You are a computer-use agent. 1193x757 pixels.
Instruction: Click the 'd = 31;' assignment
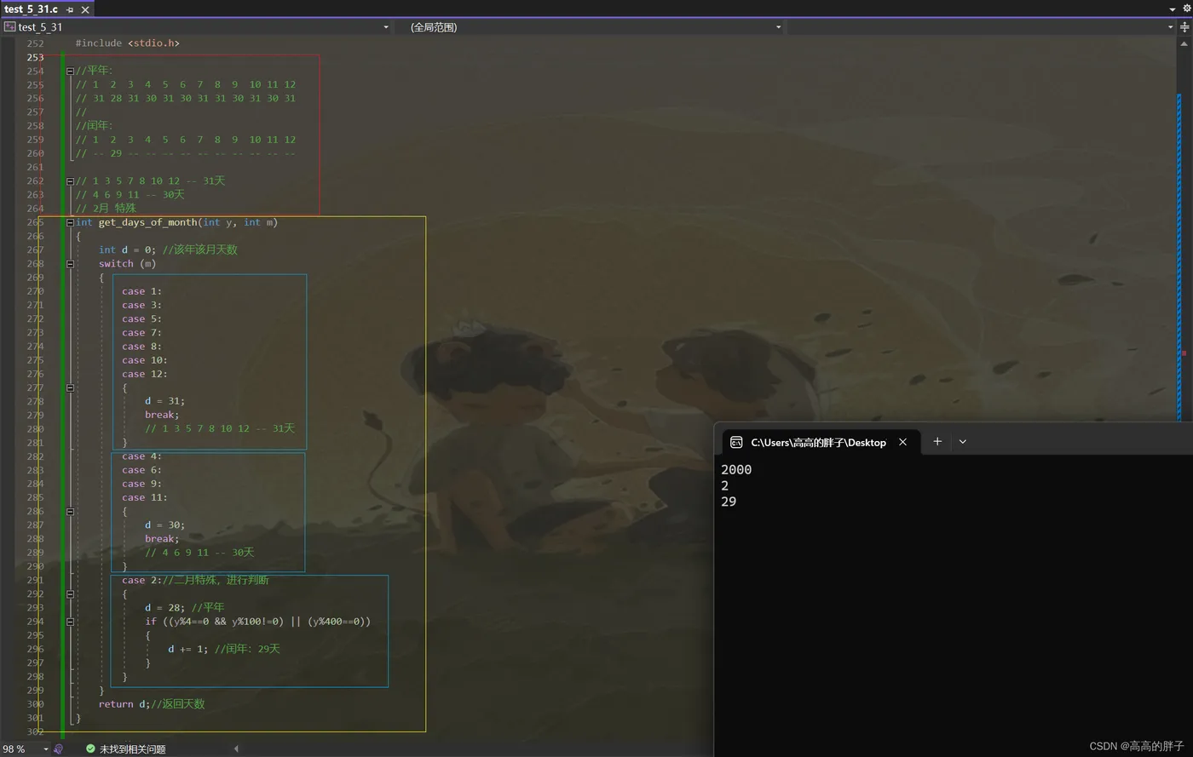[164, 401]
